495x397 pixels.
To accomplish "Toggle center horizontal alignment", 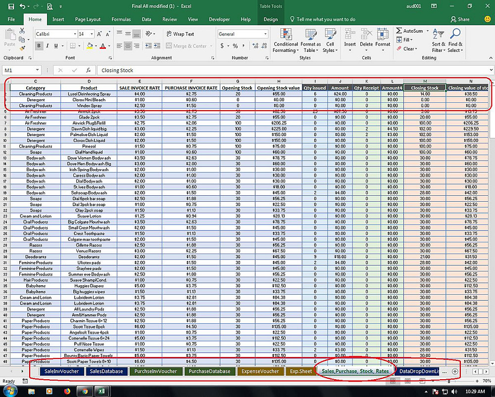I will [128, 46].
